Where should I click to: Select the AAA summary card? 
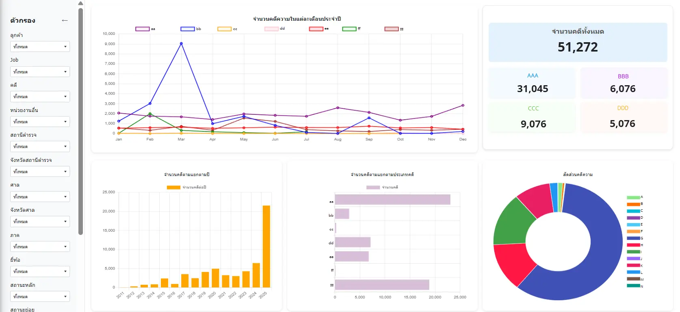pyautogui.click(x=532, y=83)
